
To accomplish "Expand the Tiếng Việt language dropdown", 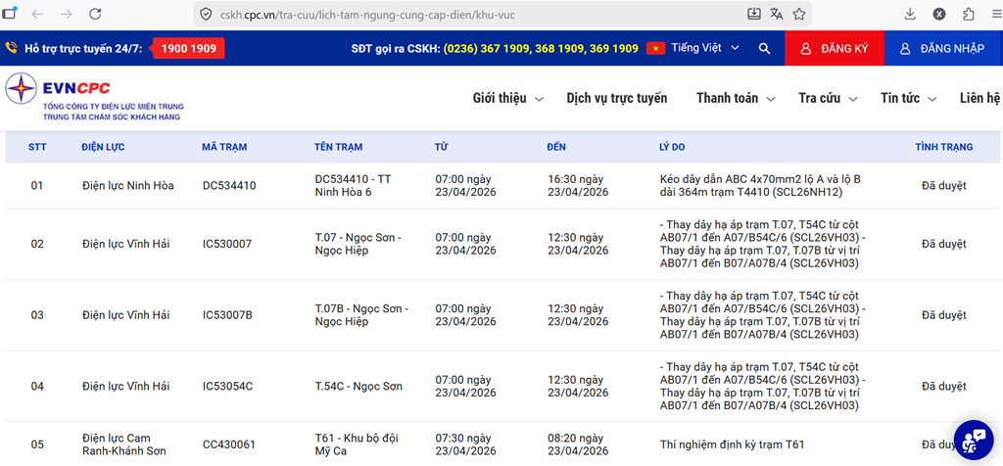I will [697, 48].
